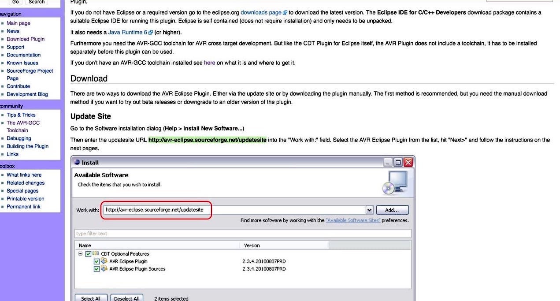Open the Links sidebar entry
Image resolution: width=560 pixels, height=301 pixels.
click(x=12, y=154)
